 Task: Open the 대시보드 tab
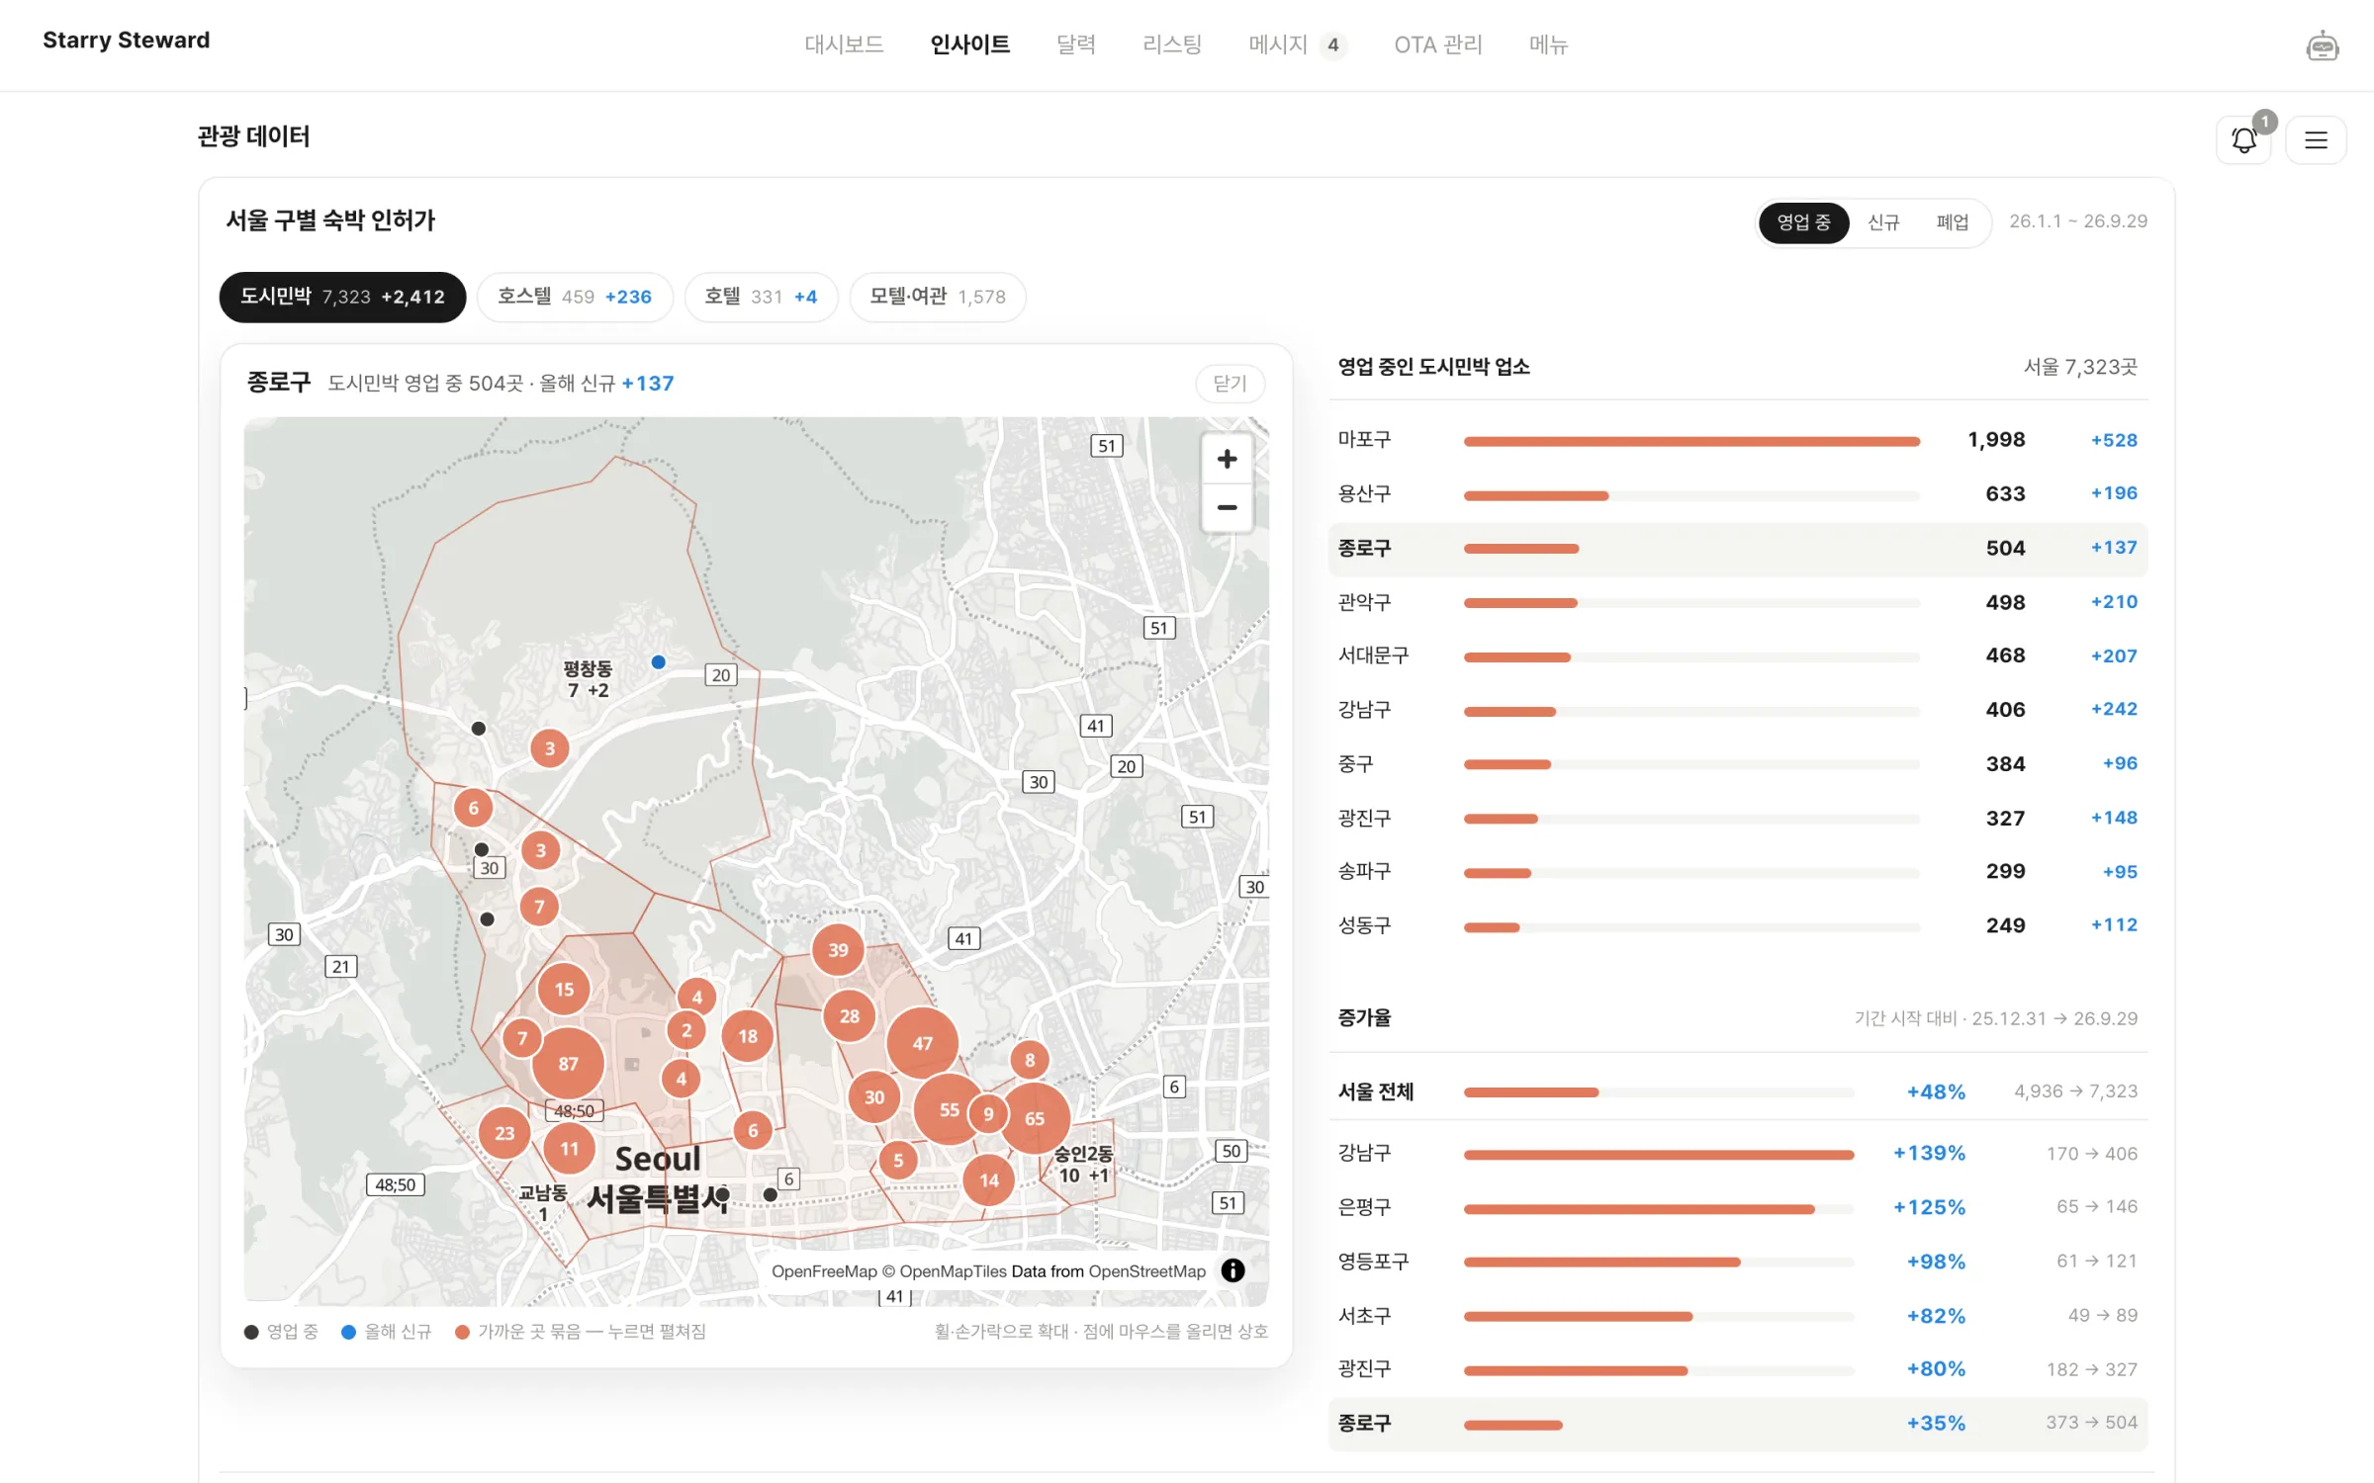coord(844,44)
